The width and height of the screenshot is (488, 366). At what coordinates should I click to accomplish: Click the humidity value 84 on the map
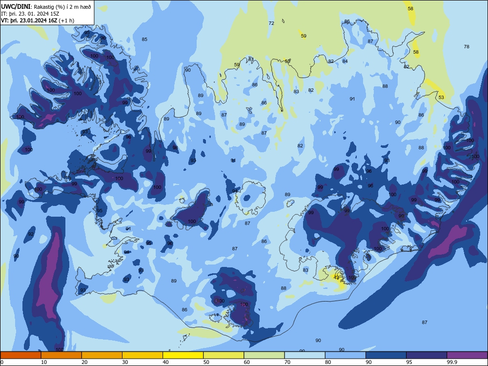point(345,61)
